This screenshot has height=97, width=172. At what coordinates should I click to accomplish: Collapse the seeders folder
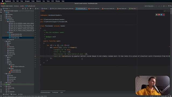(6, 32)
